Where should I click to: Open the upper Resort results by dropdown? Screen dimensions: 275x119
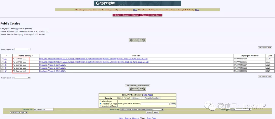[x=22, y=49]
